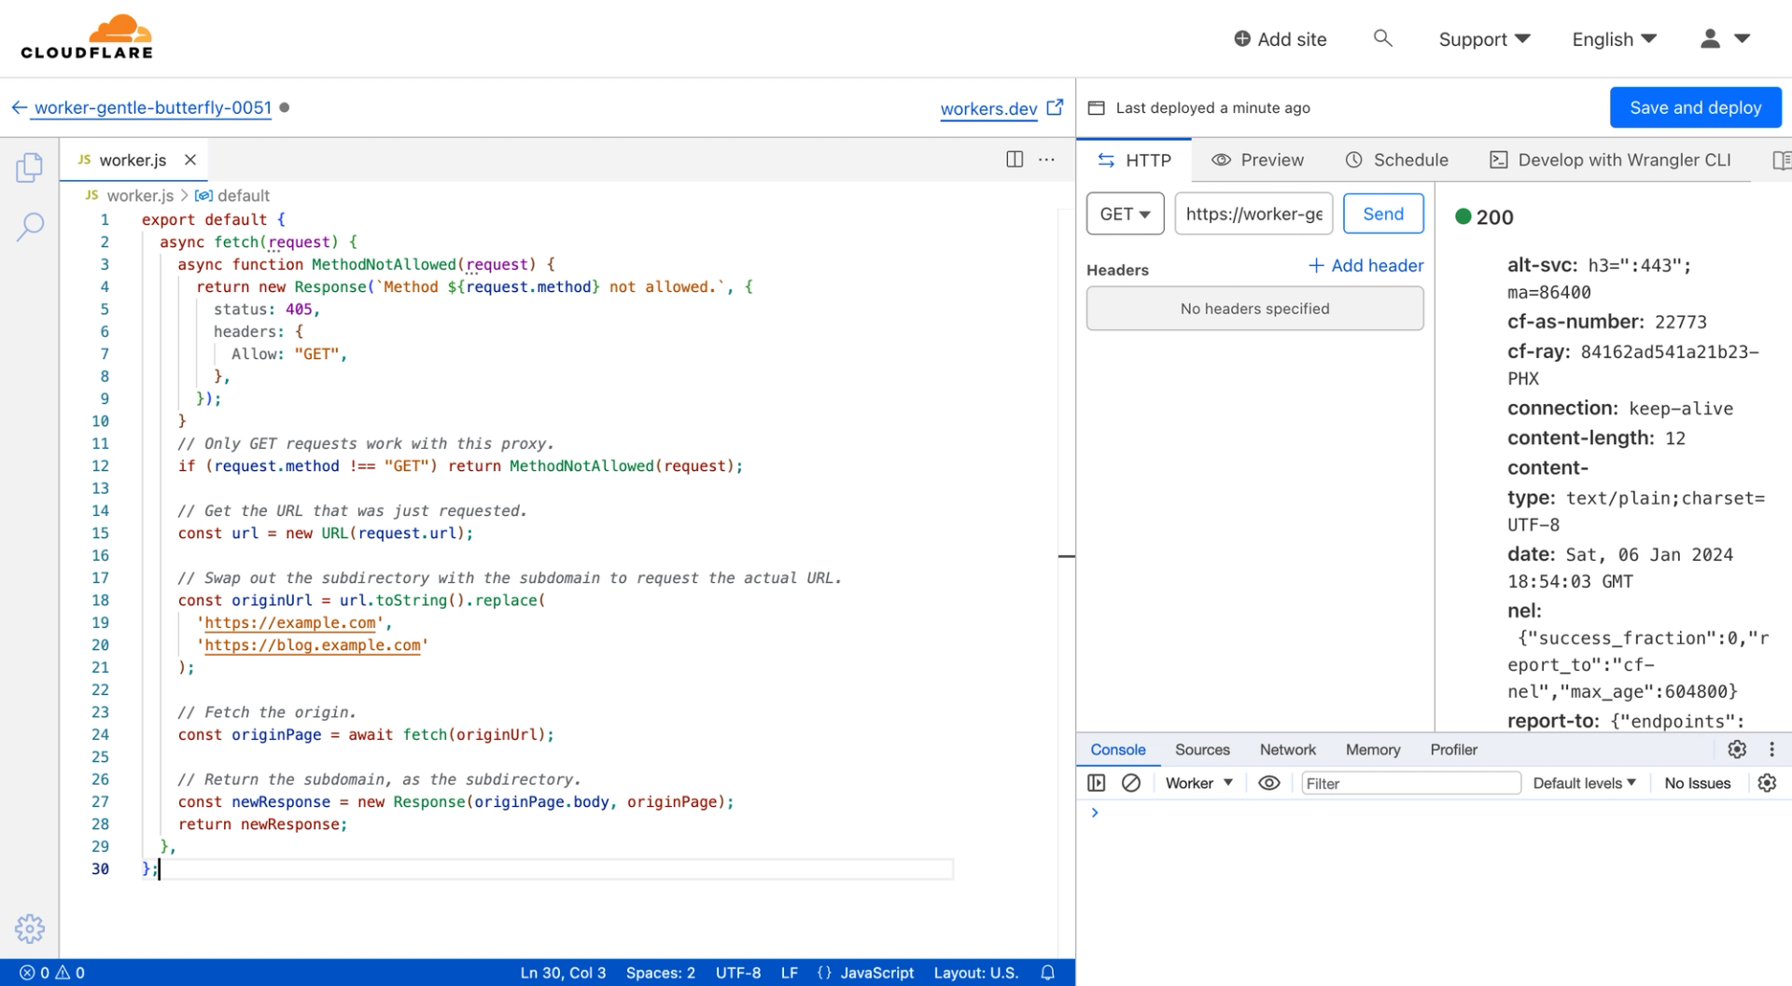Switch to the Preview tab

point(1257,160)
